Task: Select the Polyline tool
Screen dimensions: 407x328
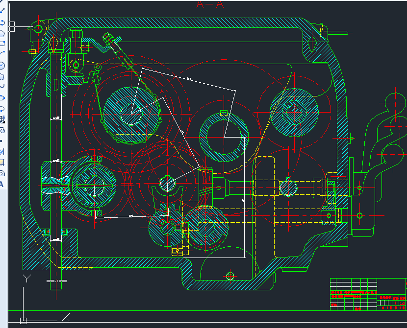Action: click(x=2, y=23)
